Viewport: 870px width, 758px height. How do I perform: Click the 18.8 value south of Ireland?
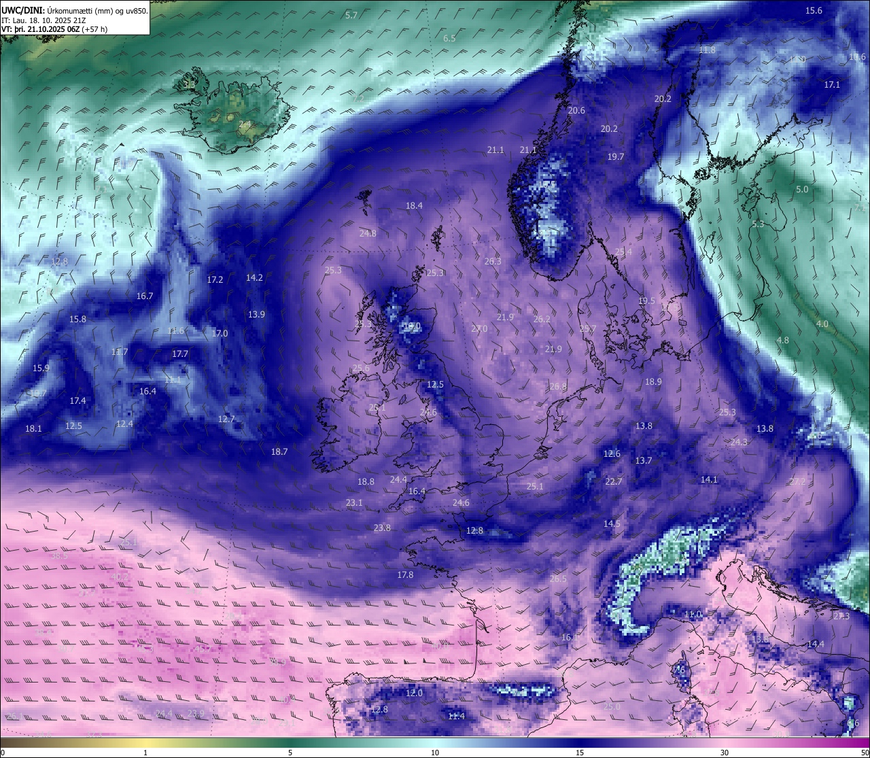[x=366, y=481]
